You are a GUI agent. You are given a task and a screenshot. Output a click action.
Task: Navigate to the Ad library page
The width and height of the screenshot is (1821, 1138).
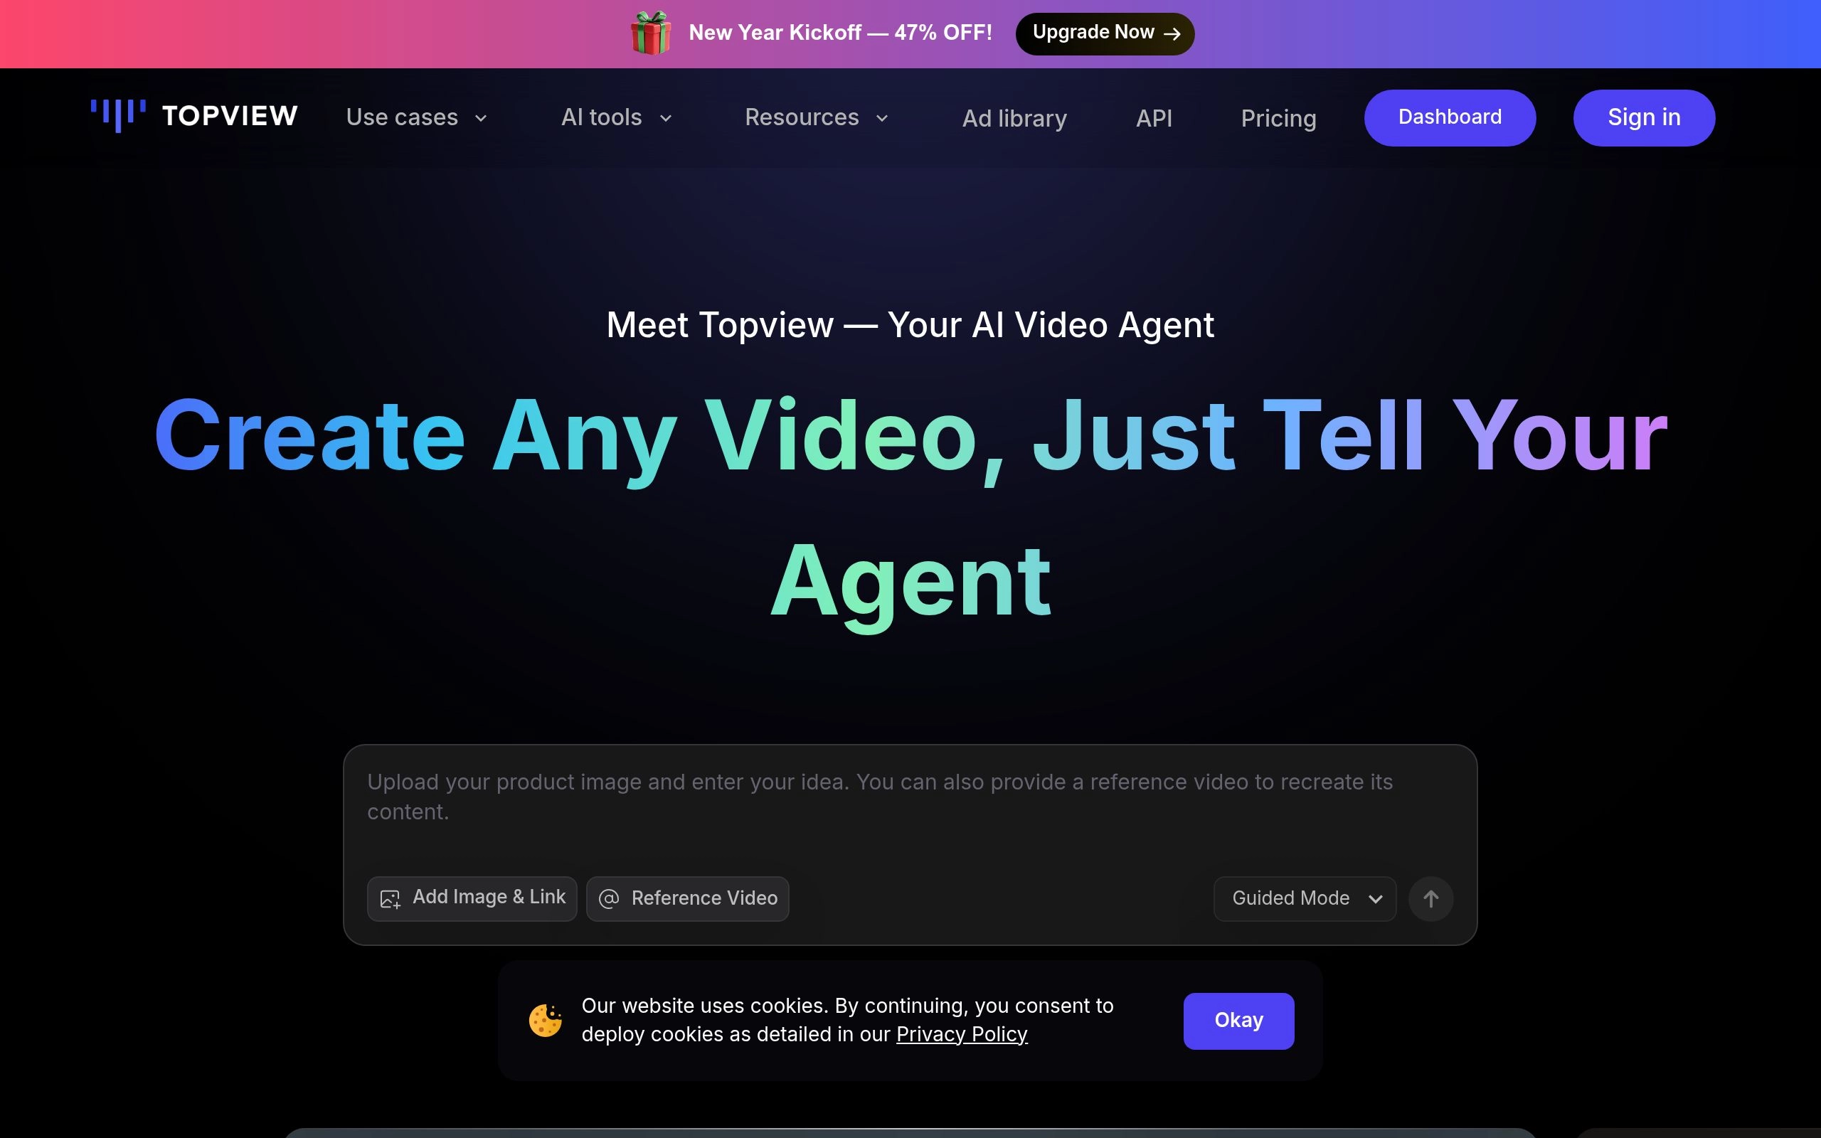point(1014,118)
